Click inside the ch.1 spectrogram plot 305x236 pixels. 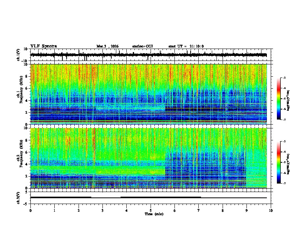coord(148,94)
